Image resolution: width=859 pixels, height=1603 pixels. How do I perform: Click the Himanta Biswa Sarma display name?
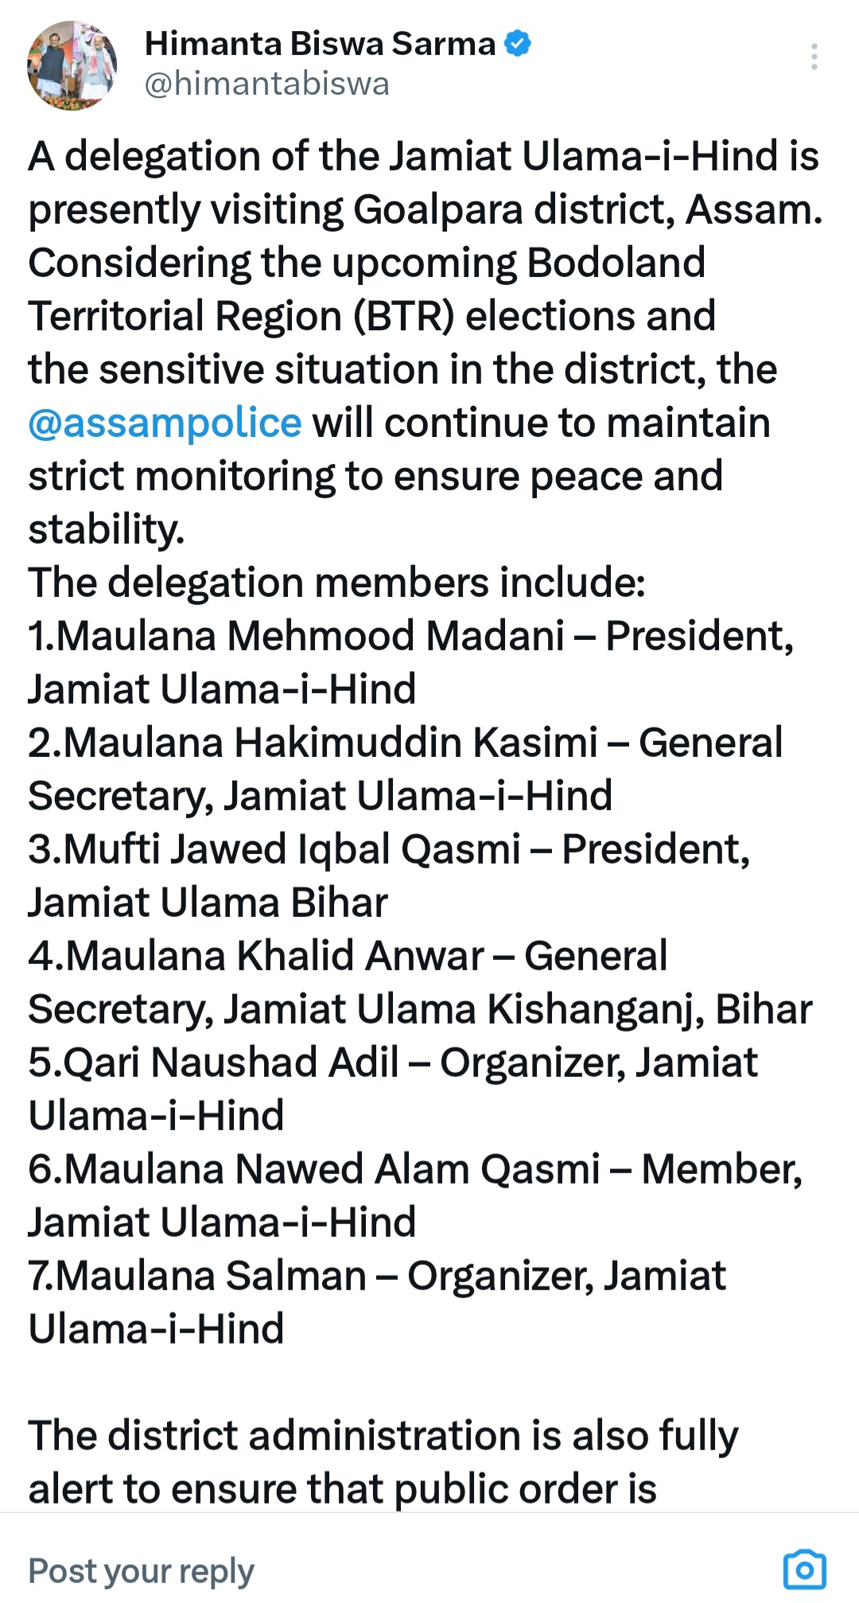click(x=320, y=44)
